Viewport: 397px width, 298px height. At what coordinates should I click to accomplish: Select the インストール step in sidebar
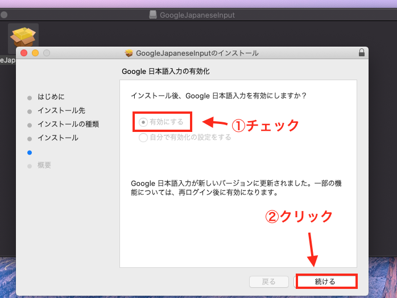[57, 138]
